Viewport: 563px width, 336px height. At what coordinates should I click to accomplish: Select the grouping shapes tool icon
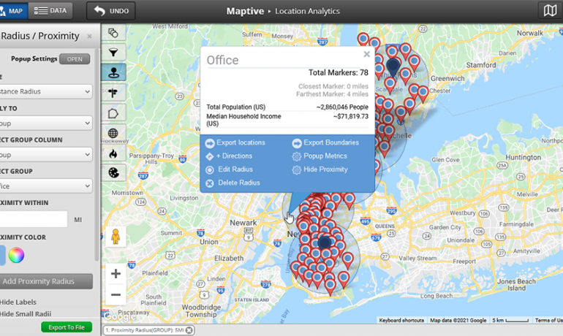pyautogui.click(x=113, y=33)
